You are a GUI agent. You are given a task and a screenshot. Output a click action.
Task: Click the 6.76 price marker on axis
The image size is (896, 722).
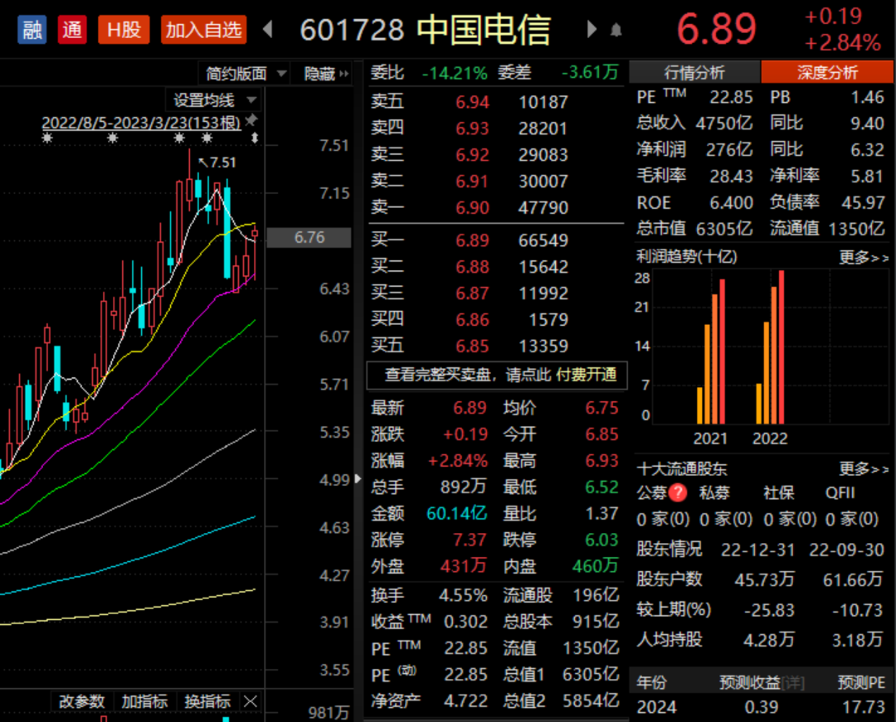(309, 237)
